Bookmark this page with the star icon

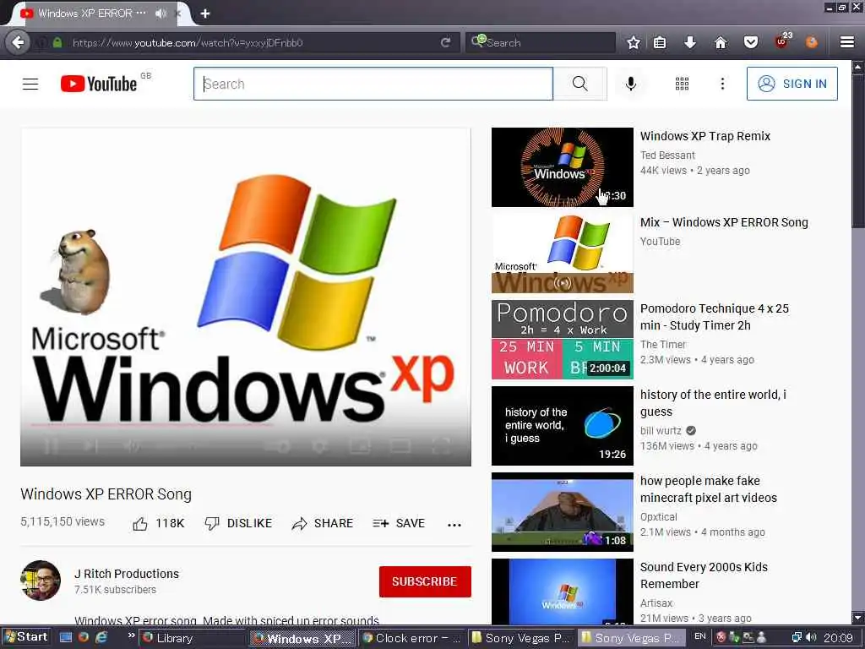pos(634,42)
